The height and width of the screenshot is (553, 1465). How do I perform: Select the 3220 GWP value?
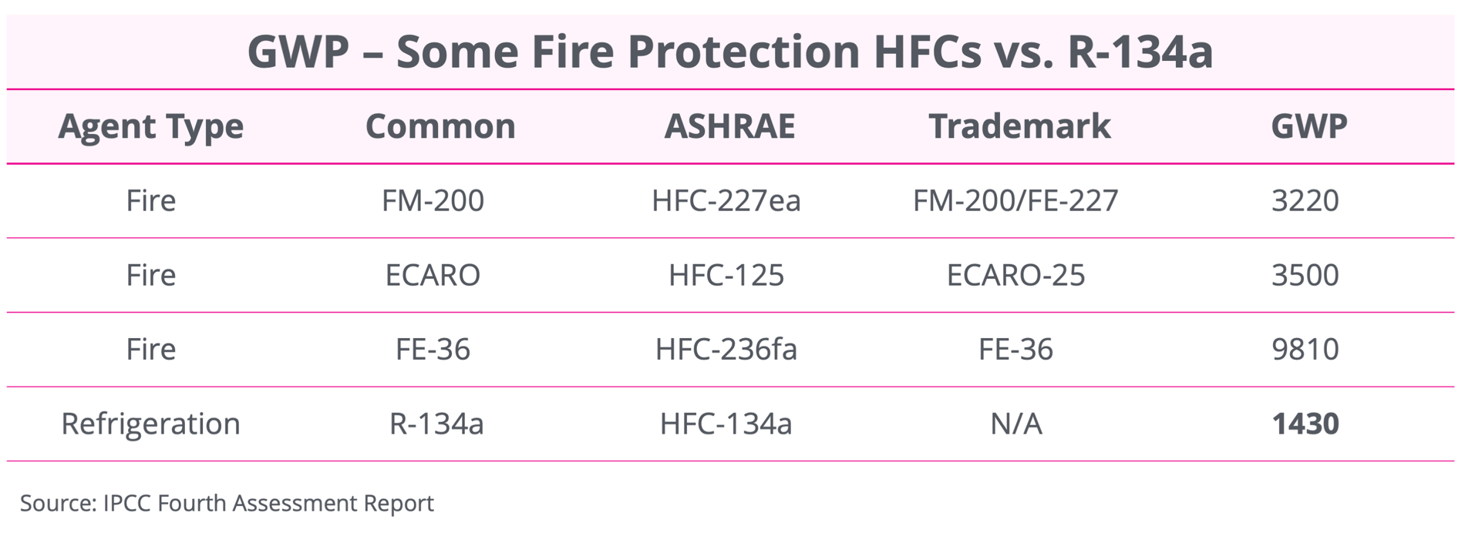point(1305,200)
